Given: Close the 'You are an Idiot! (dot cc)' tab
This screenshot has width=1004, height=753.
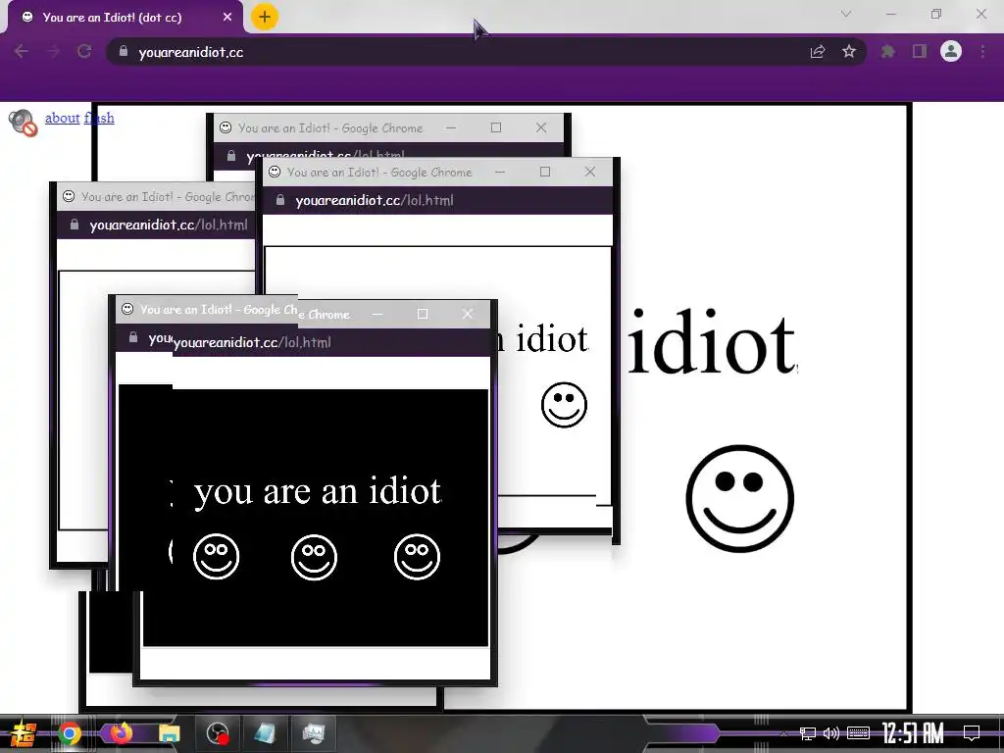Looking at the screenshot, I should click(x=227, y=18).
